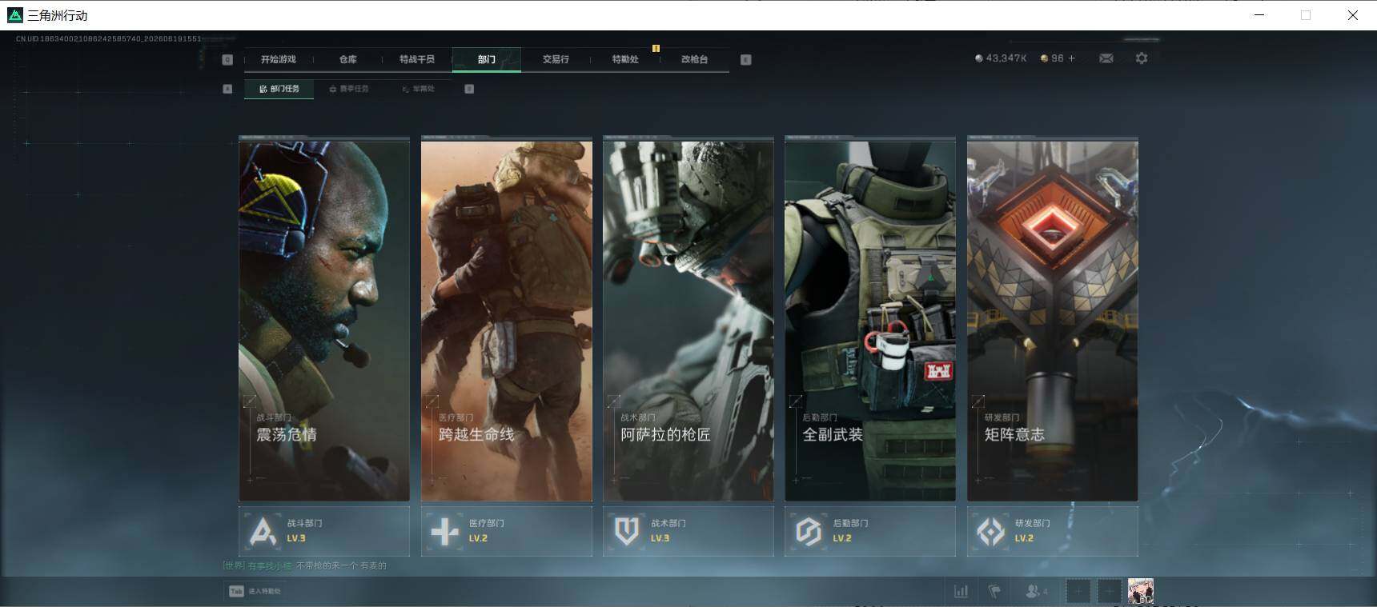Viewport: 1377px width, 607px height.
Task: Open the friends list icon
Action: (1036, 591)
